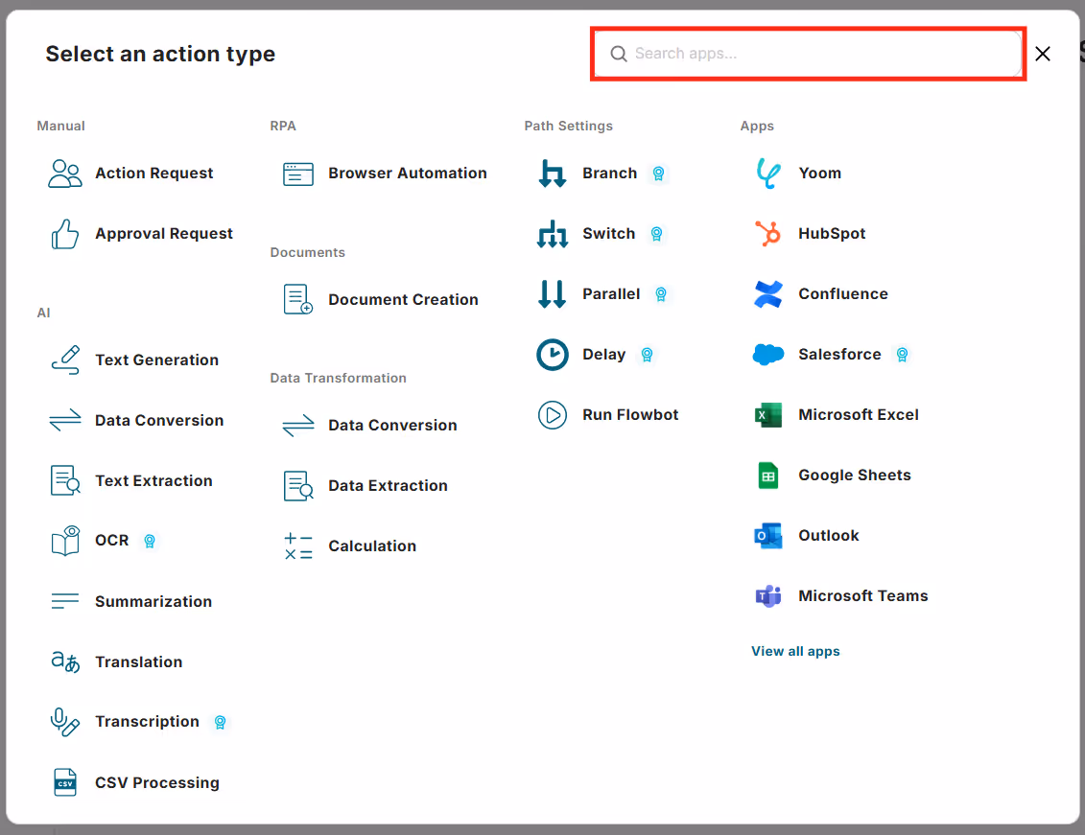The width and height of the screenshot is (1085, 835).
Task: Click the Outlook app logo
Action: pos(768,536)
